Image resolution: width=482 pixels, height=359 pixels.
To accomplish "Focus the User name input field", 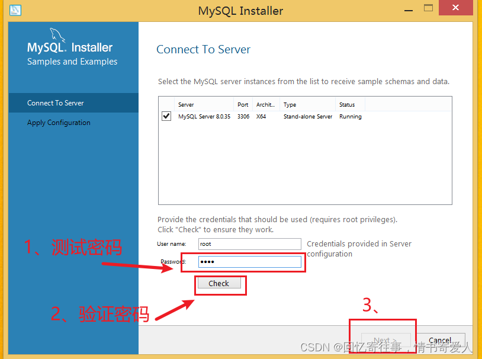I will [250, 244].
